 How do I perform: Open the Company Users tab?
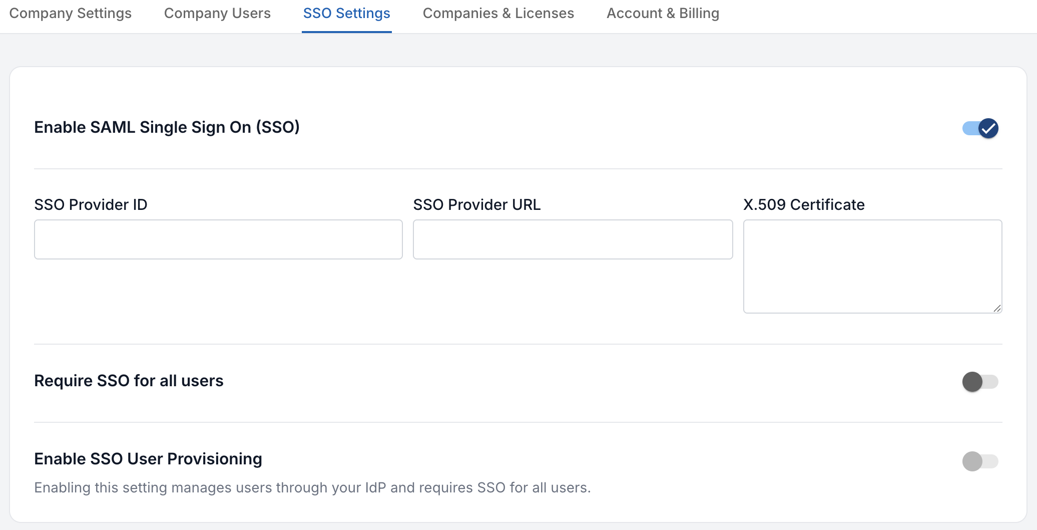[x=217, y=14]
